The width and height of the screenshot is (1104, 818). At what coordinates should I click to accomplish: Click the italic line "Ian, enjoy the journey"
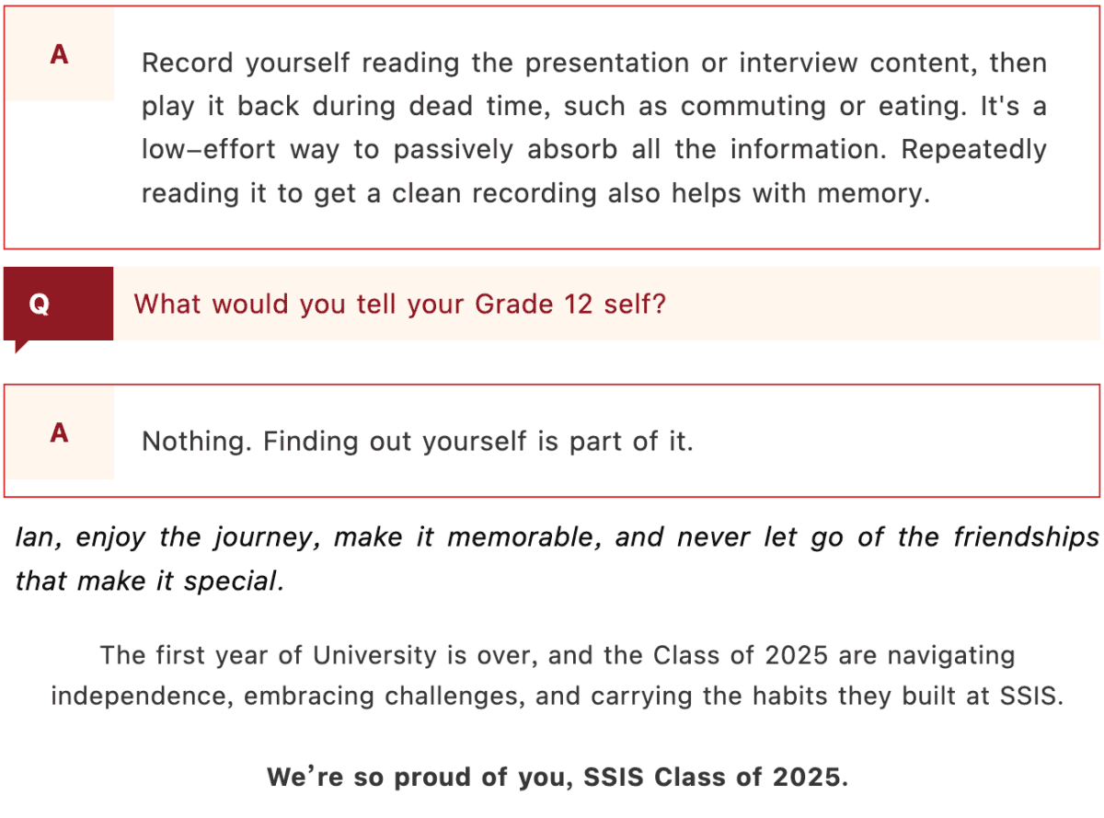click(558, 537)
